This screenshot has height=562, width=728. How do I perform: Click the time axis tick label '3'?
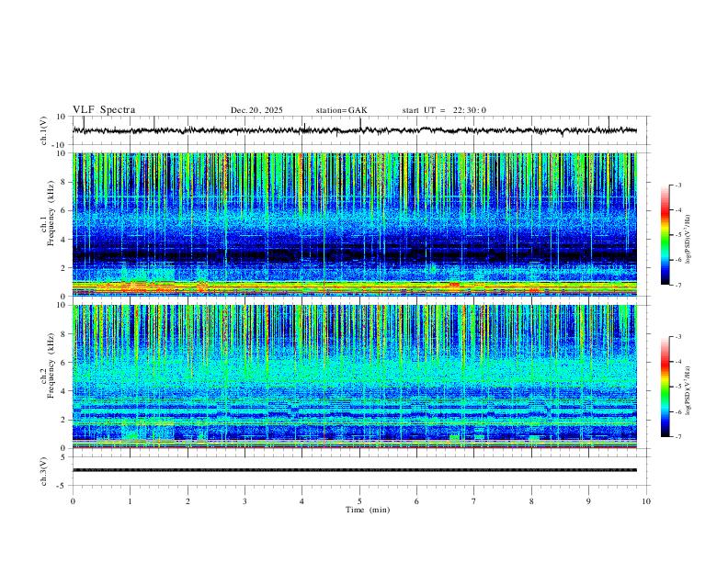tap(245, 501)
